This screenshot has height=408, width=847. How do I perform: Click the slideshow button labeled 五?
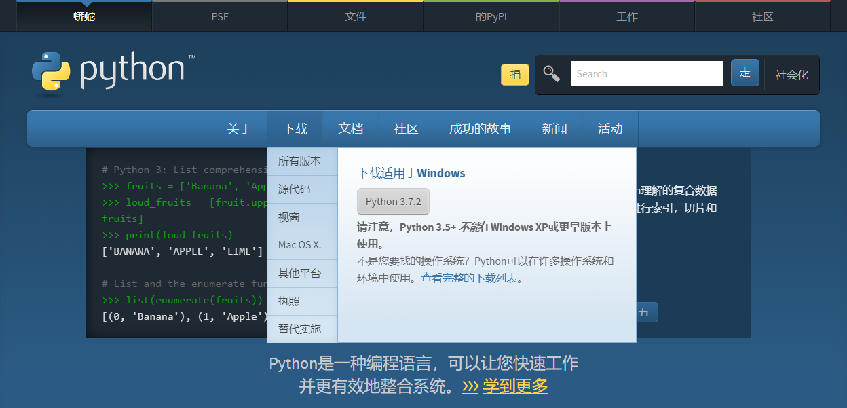coord(644,312)
